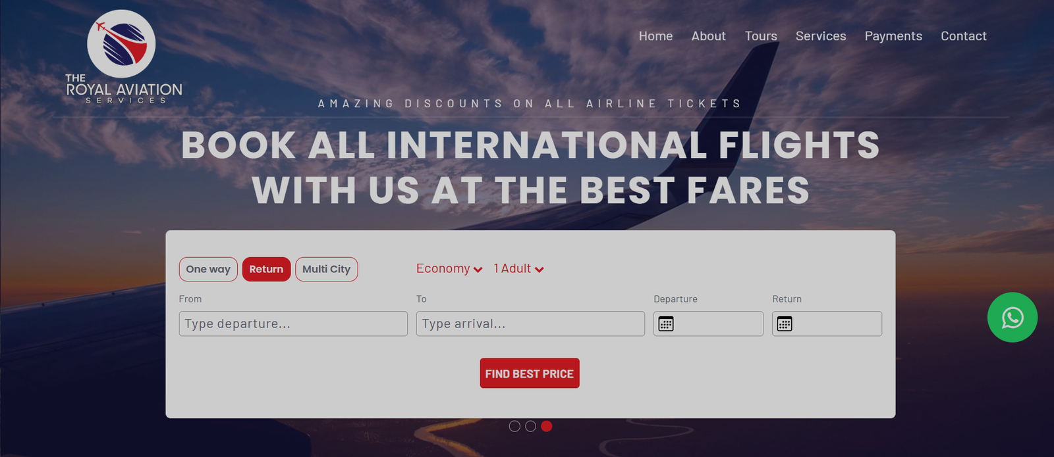Open the Departure calendar icon
The height and width of the screenshot is (457, 1054).
click(x=666, y=324)
